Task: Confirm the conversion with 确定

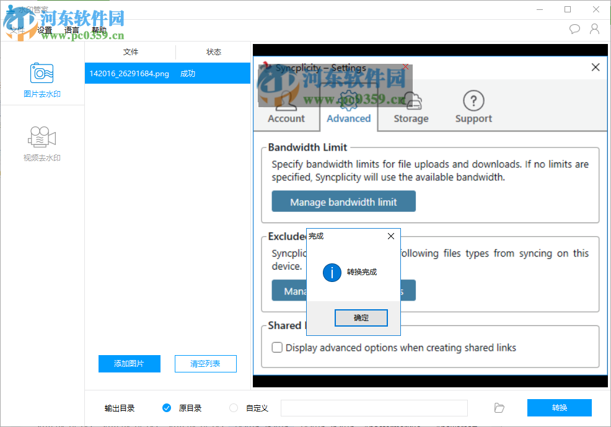Action: coord(361,317)
